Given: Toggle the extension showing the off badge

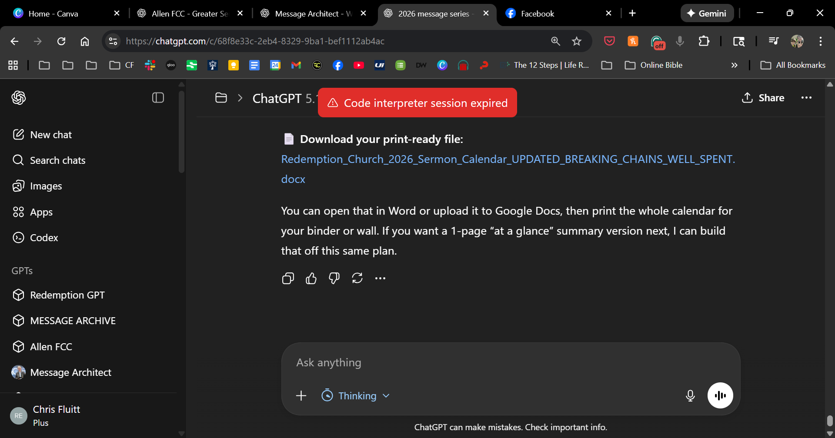Looking at the screenshot, I should [657, 42].
